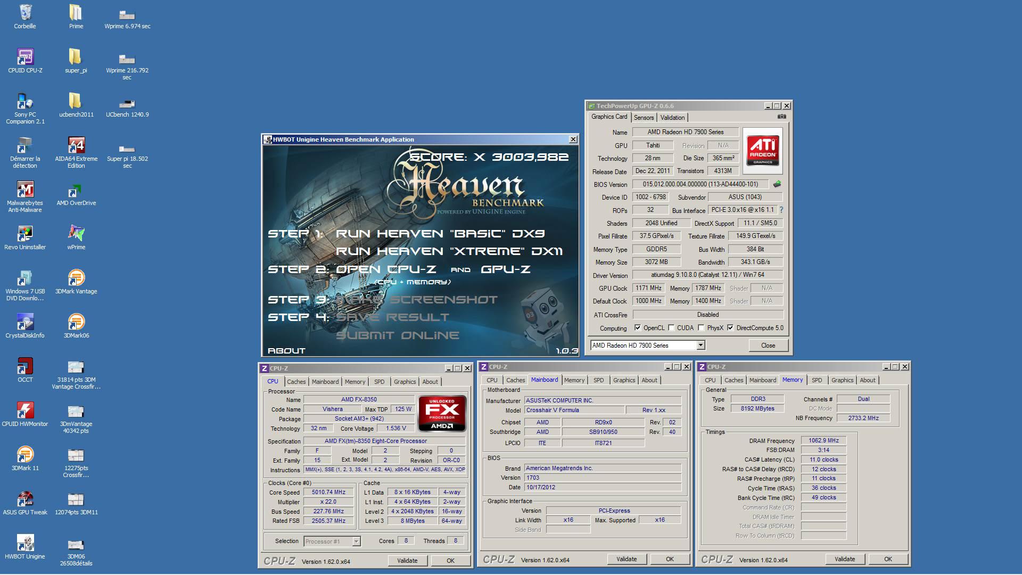Click RUN HEAVEN "XTREME" DX11
Image resolution: width=1022 pixels, height=575 pixels.
click(x=449, y=251)
